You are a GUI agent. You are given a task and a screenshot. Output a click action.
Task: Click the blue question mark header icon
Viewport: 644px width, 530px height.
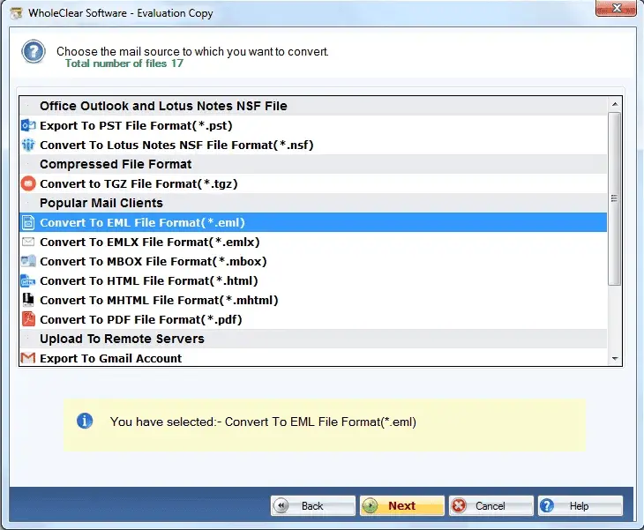pos(34,52)
